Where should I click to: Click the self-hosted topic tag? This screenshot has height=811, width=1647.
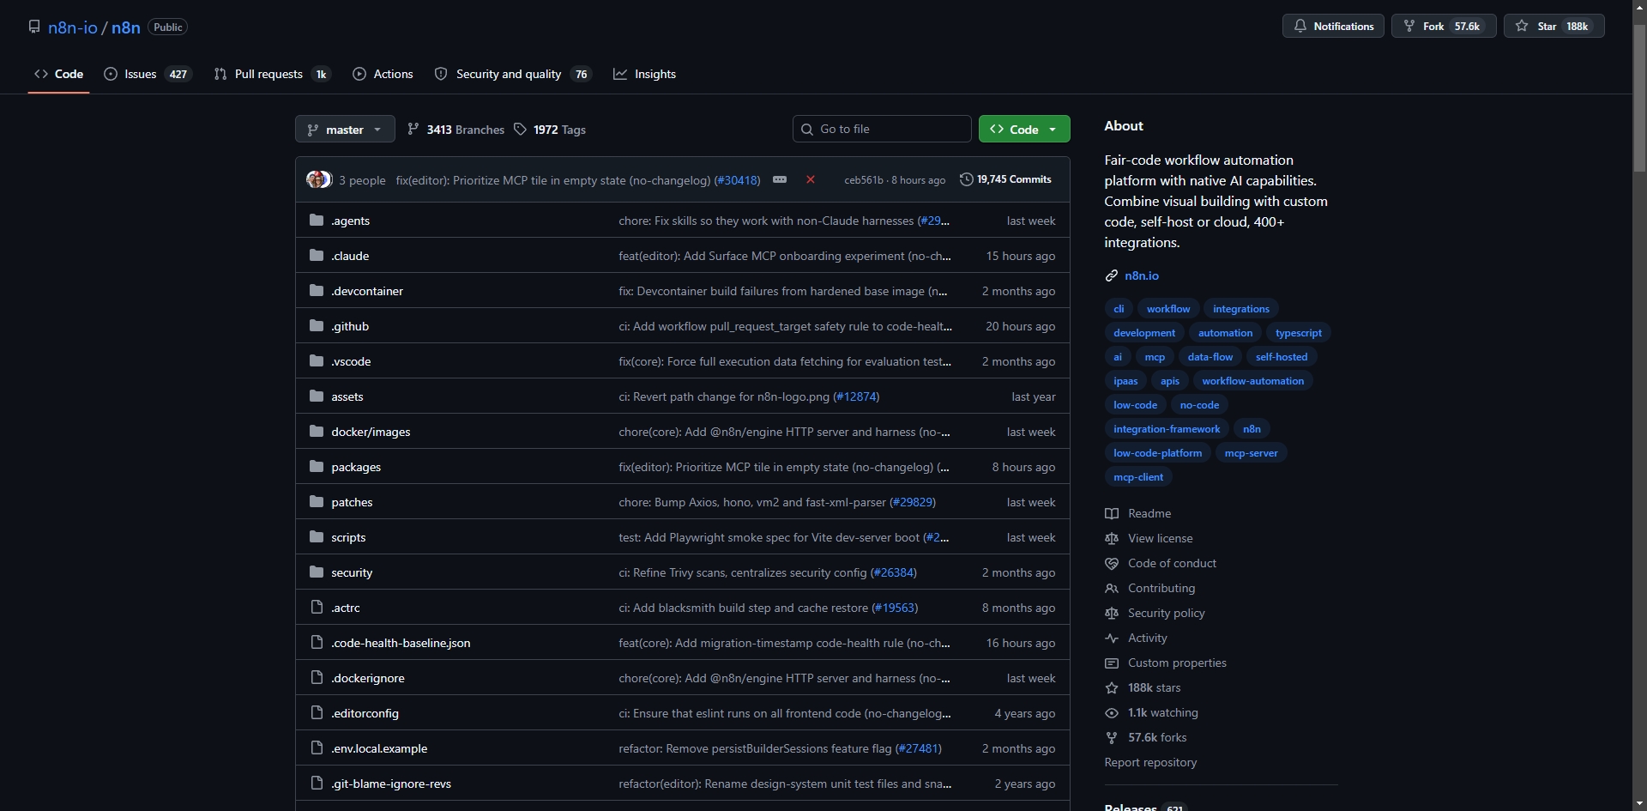1282,356
